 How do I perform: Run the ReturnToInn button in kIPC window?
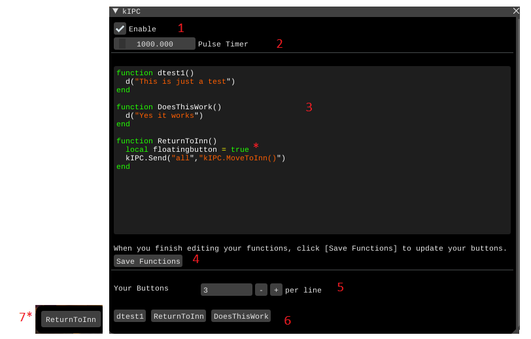coord(179,316)
